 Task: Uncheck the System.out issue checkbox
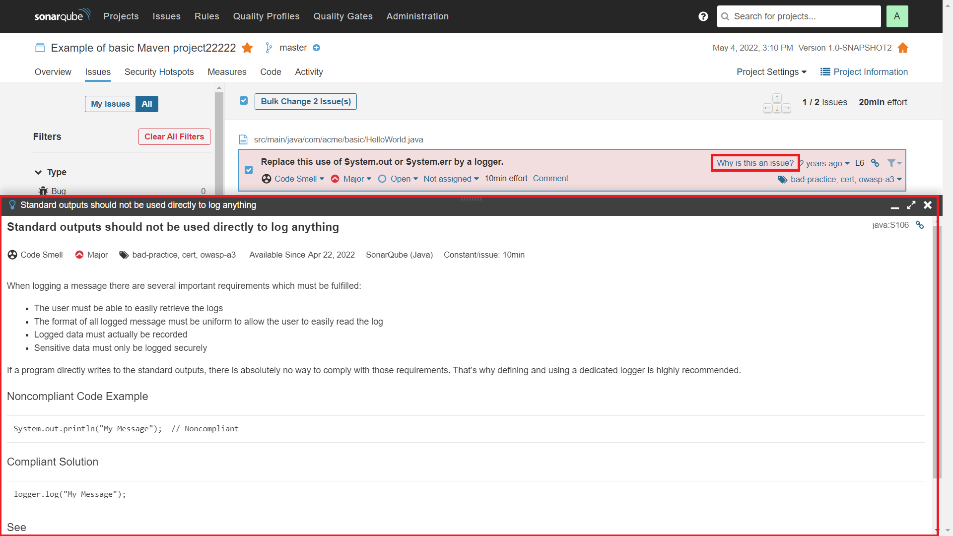(249, 170)
